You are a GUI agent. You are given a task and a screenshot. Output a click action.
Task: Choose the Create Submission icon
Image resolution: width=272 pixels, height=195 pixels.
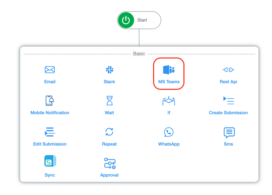pyautogui.click(x=228, y=100)
